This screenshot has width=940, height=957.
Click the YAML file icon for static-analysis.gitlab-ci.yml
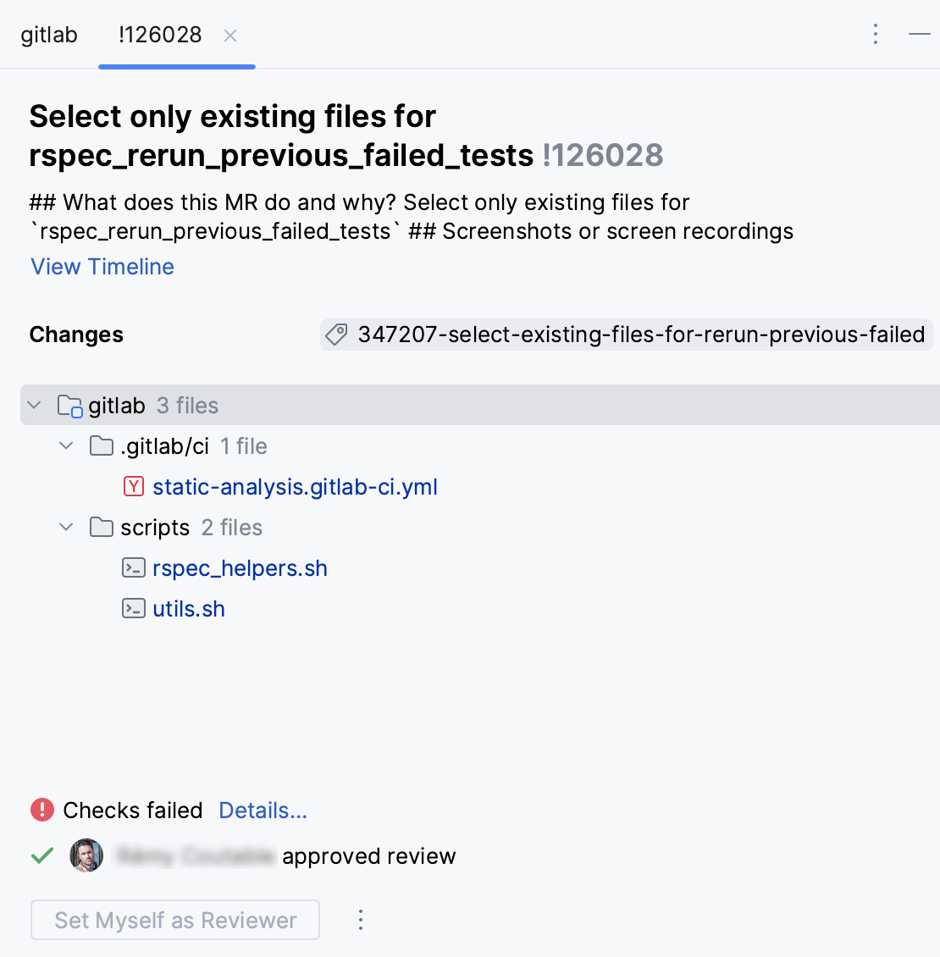pyautogui.click(x=134, y=486)
